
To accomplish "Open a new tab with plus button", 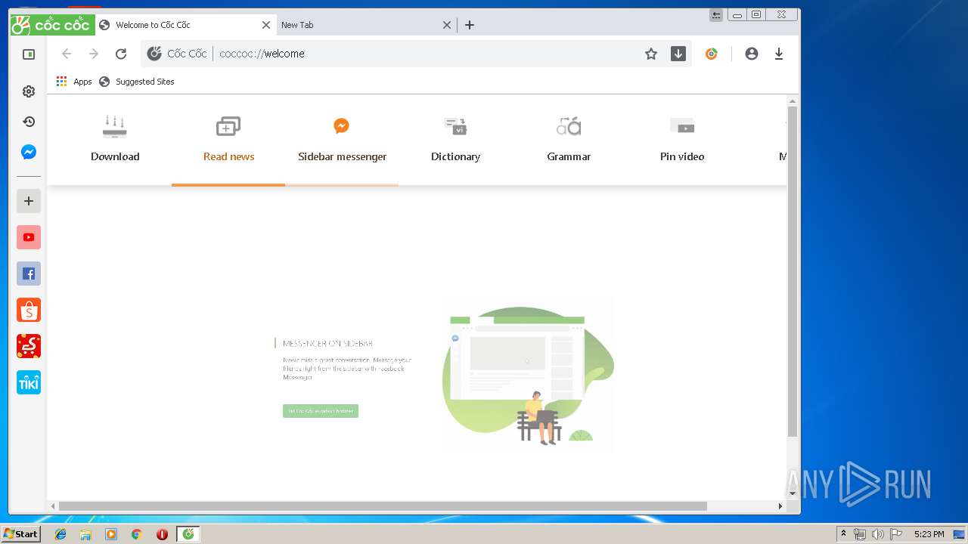I will 470,25.
